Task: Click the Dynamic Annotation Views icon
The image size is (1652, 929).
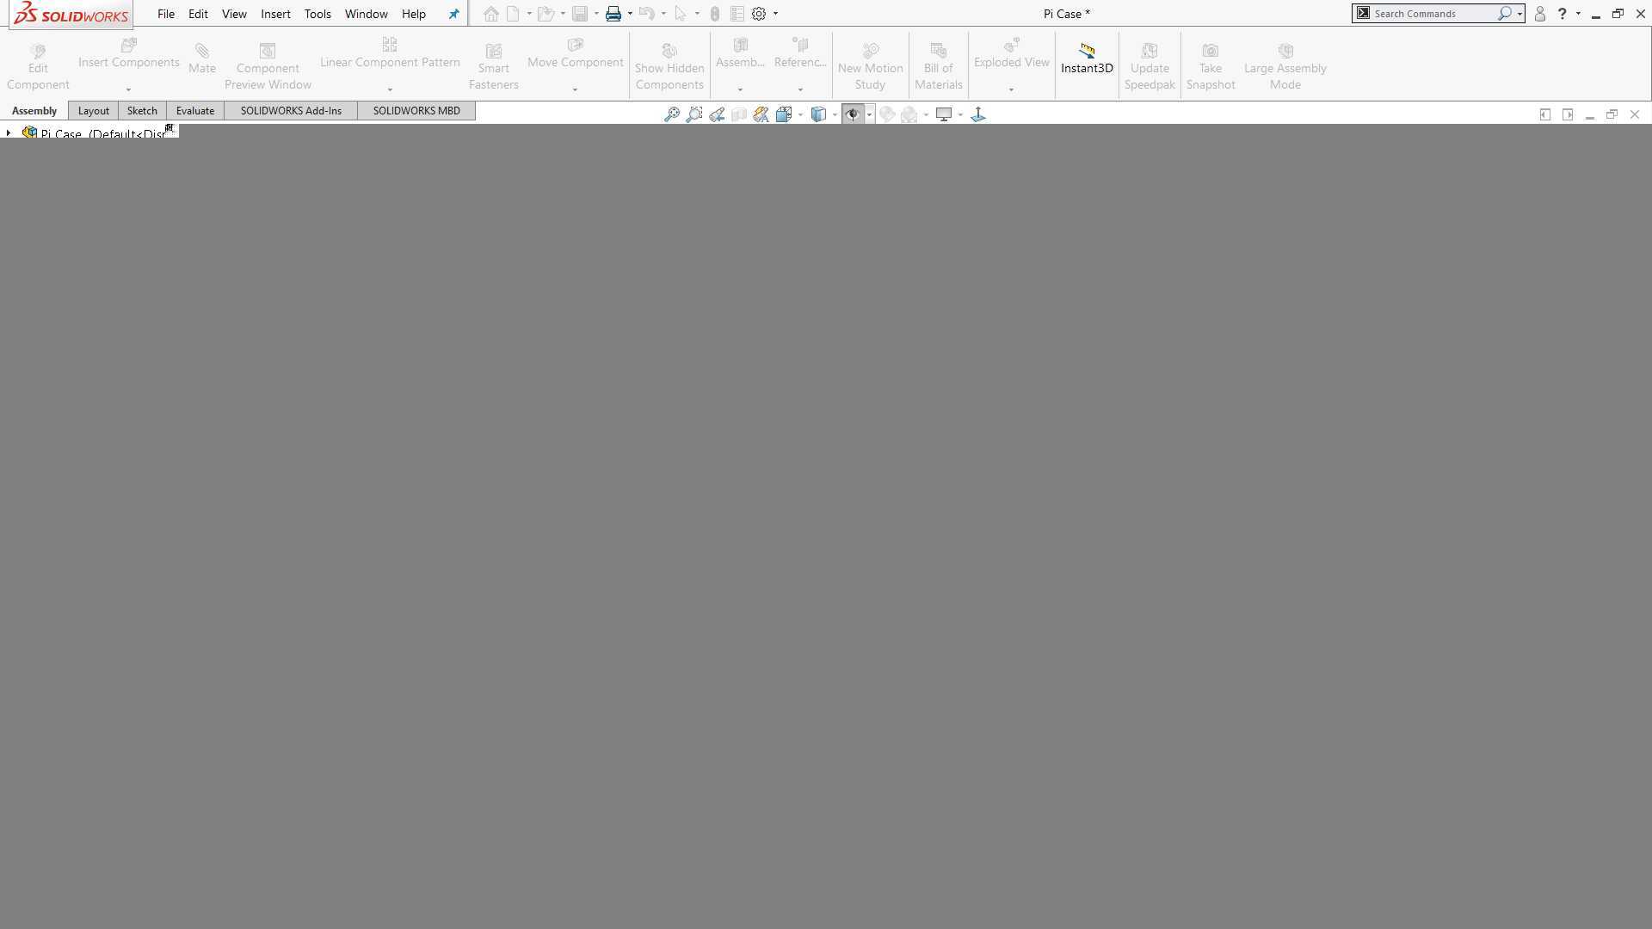Action: (761, 114)
